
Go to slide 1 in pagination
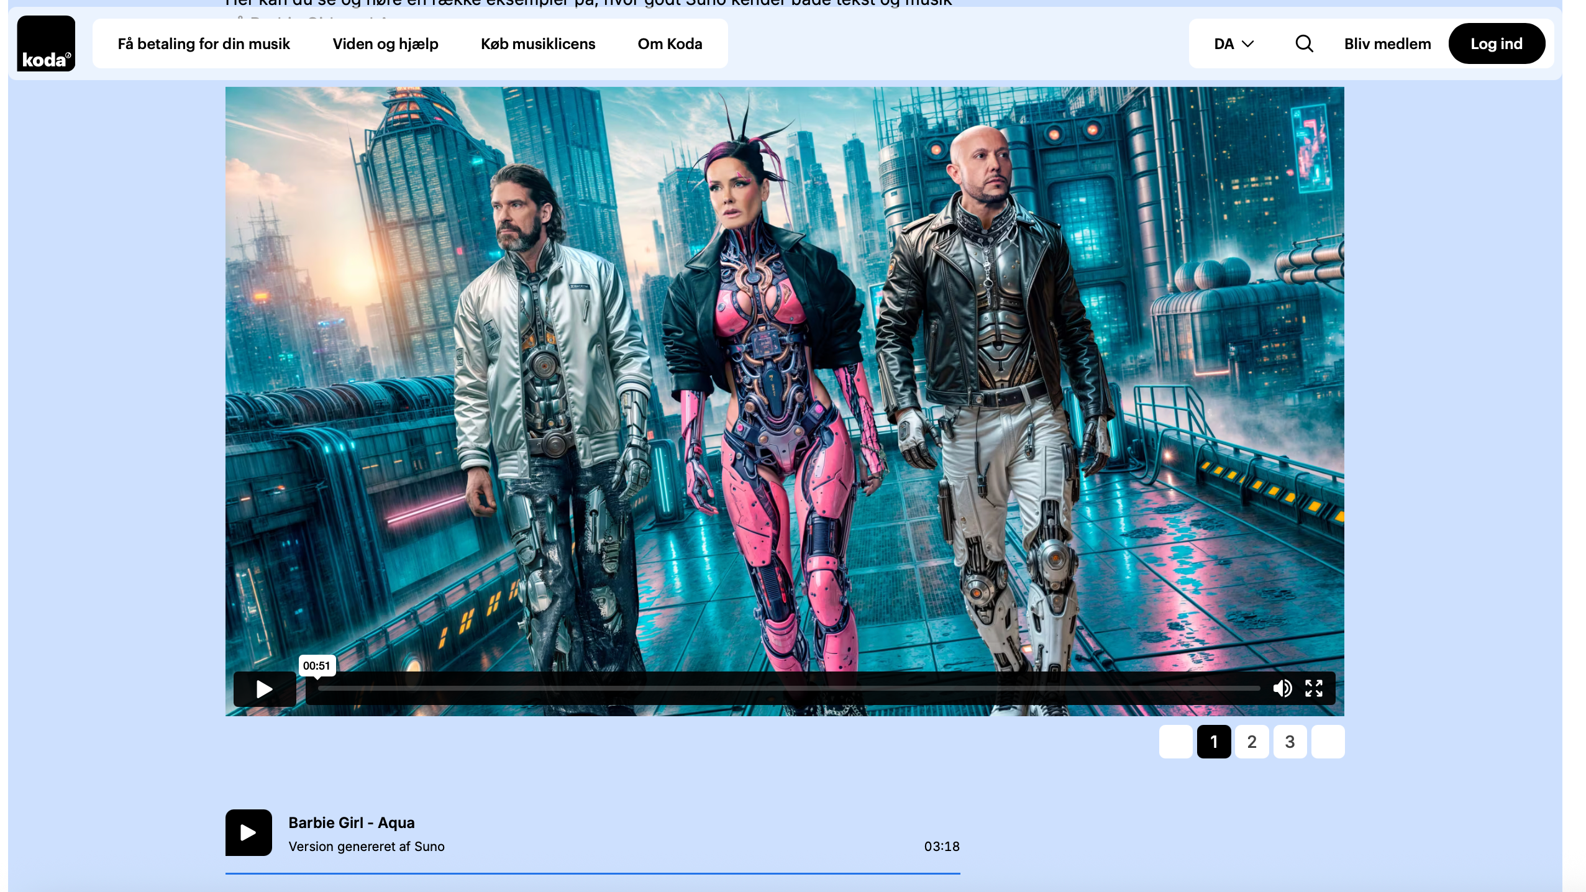[1214, 742]
